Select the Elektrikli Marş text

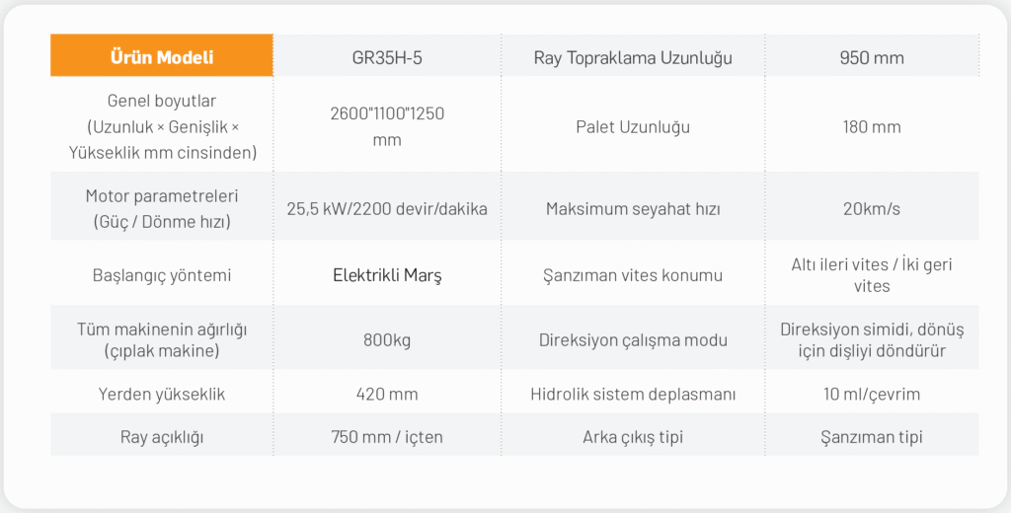[387, 275]
